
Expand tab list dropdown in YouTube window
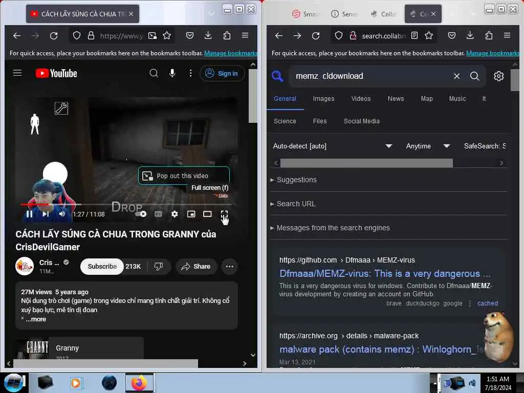(x=211, y=14)
